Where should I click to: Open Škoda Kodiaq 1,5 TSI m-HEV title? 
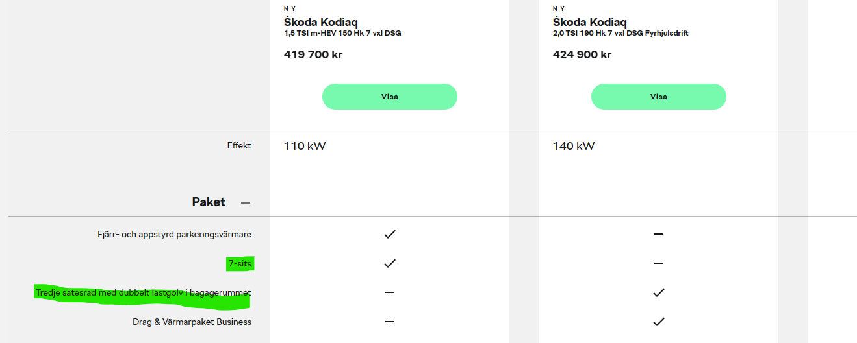(321, 23)
